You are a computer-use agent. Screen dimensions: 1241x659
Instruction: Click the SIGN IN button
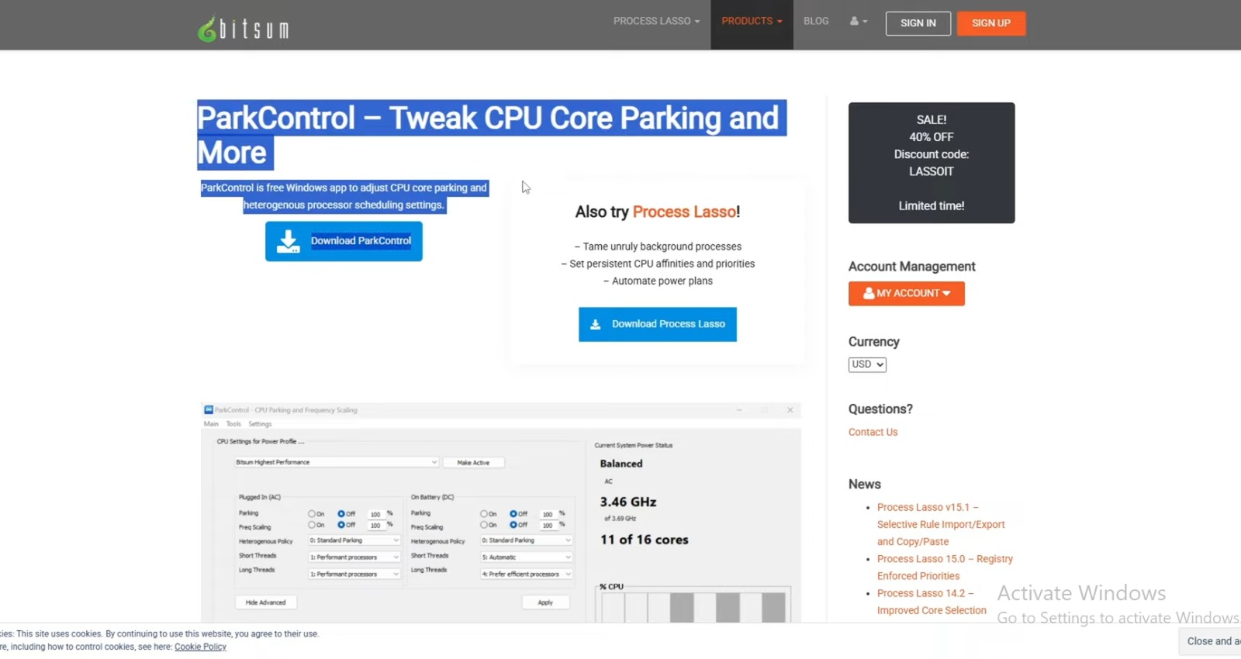(x=918, y=23)
